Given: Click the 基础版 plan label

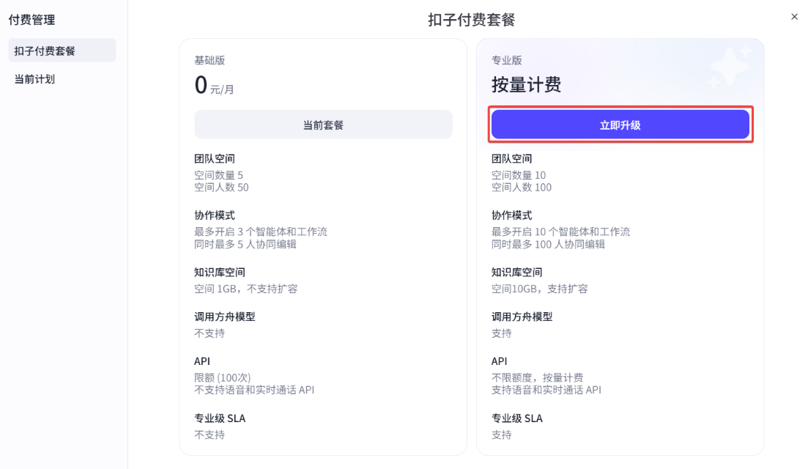Looking at the screenshot, I should coord(210,60).
